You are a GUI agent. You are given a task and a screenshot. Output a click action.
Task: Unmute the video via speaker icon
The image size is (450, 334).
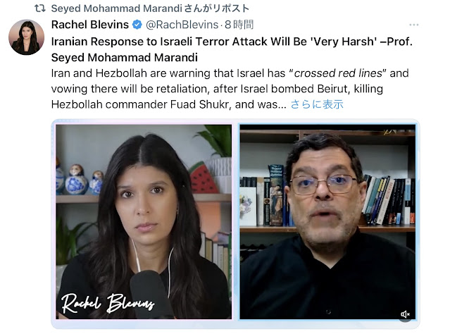(405, 314)
